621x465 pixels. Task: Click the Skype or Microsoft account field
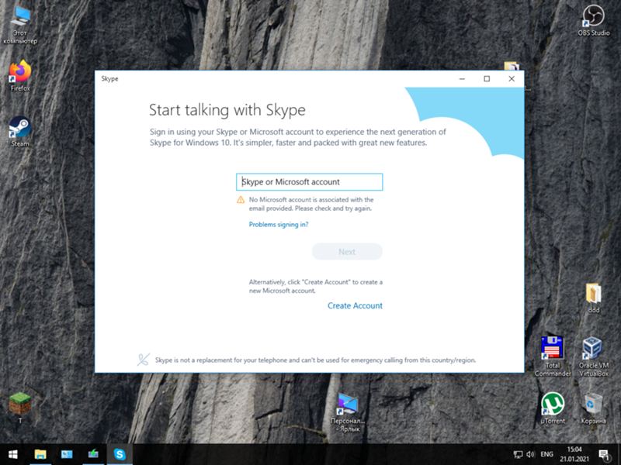click(309, 182)
